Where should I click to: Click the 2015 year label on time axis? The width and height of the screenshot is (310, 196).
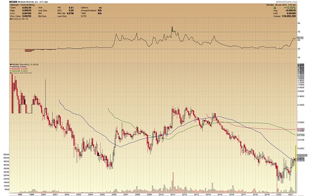[x=220, y=194]
